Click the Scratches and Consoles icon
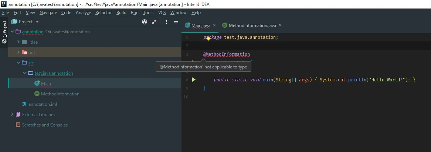 pos(18,125)
